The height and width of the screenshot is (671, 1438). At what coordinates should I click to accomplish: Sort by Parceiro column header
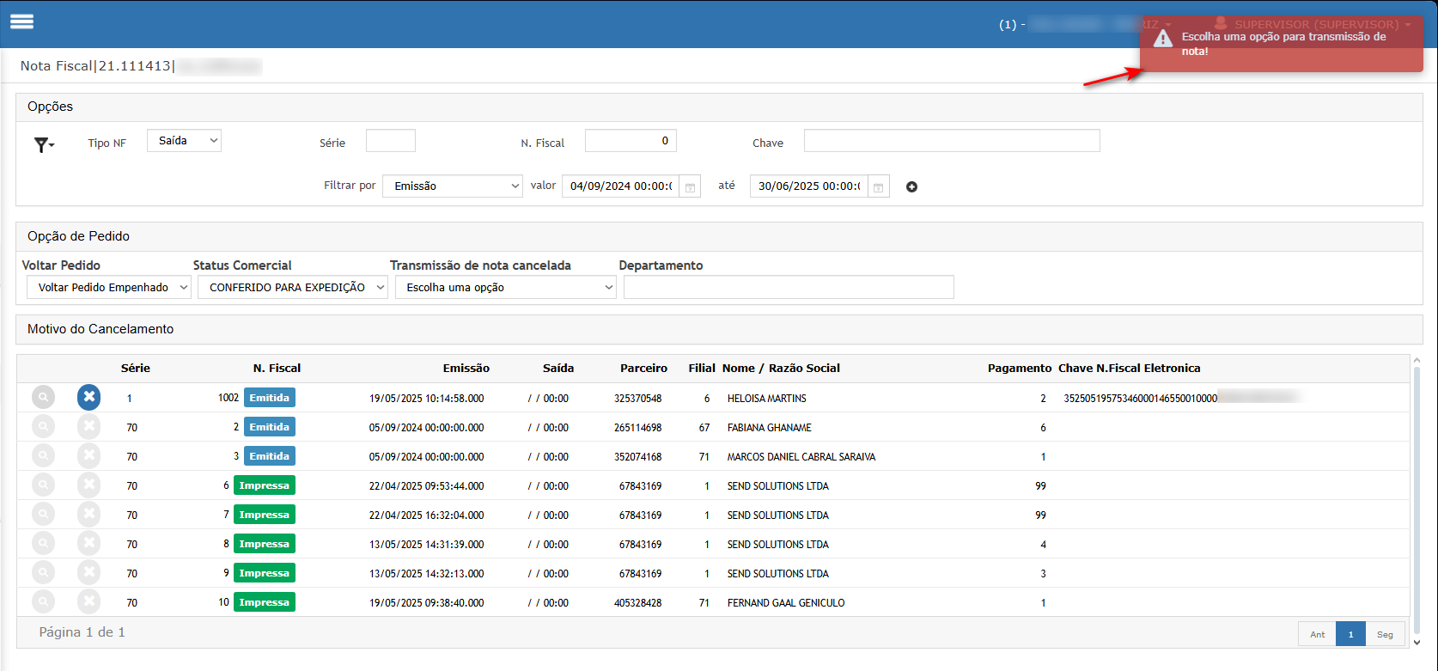tap(644, 368)
